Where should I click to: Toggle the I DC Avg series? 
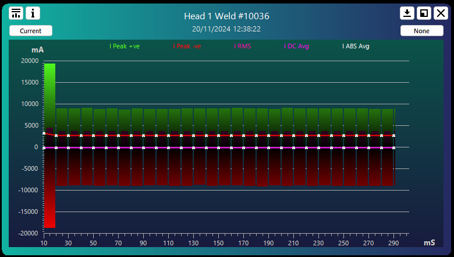click(x=296, y=46)
